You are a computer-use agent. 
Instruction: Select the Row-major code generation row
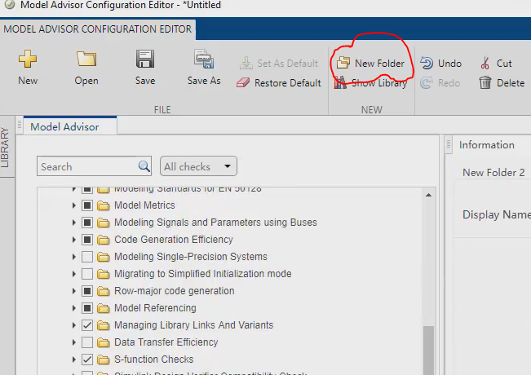click(x=230, y=291)
